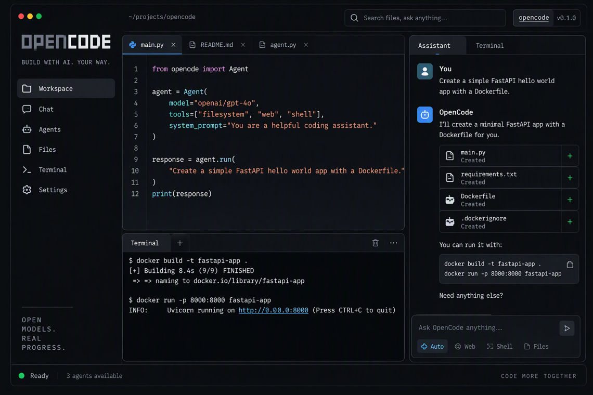Click the plus icon for .dockerignore
The width and height of the screenshot is (593, 395).
point(570,222)
